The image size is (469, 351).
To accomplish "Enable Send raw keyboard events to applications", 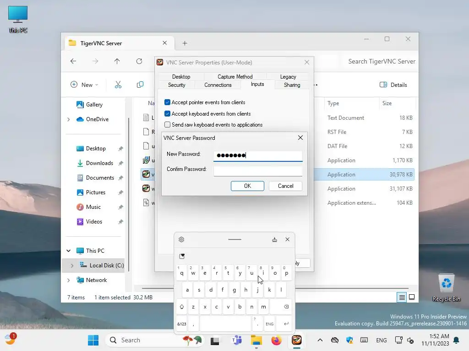I will pyautogui.click(x=168, y=125).
